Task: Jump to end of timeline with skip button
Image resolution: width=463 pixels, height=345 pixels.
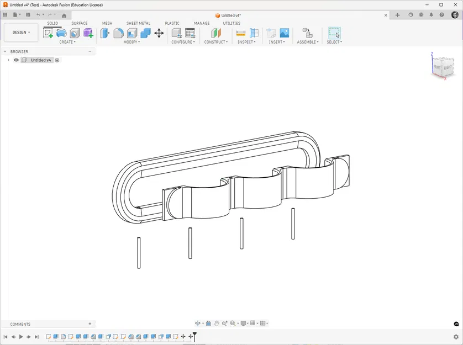Action: pos(36,336)
